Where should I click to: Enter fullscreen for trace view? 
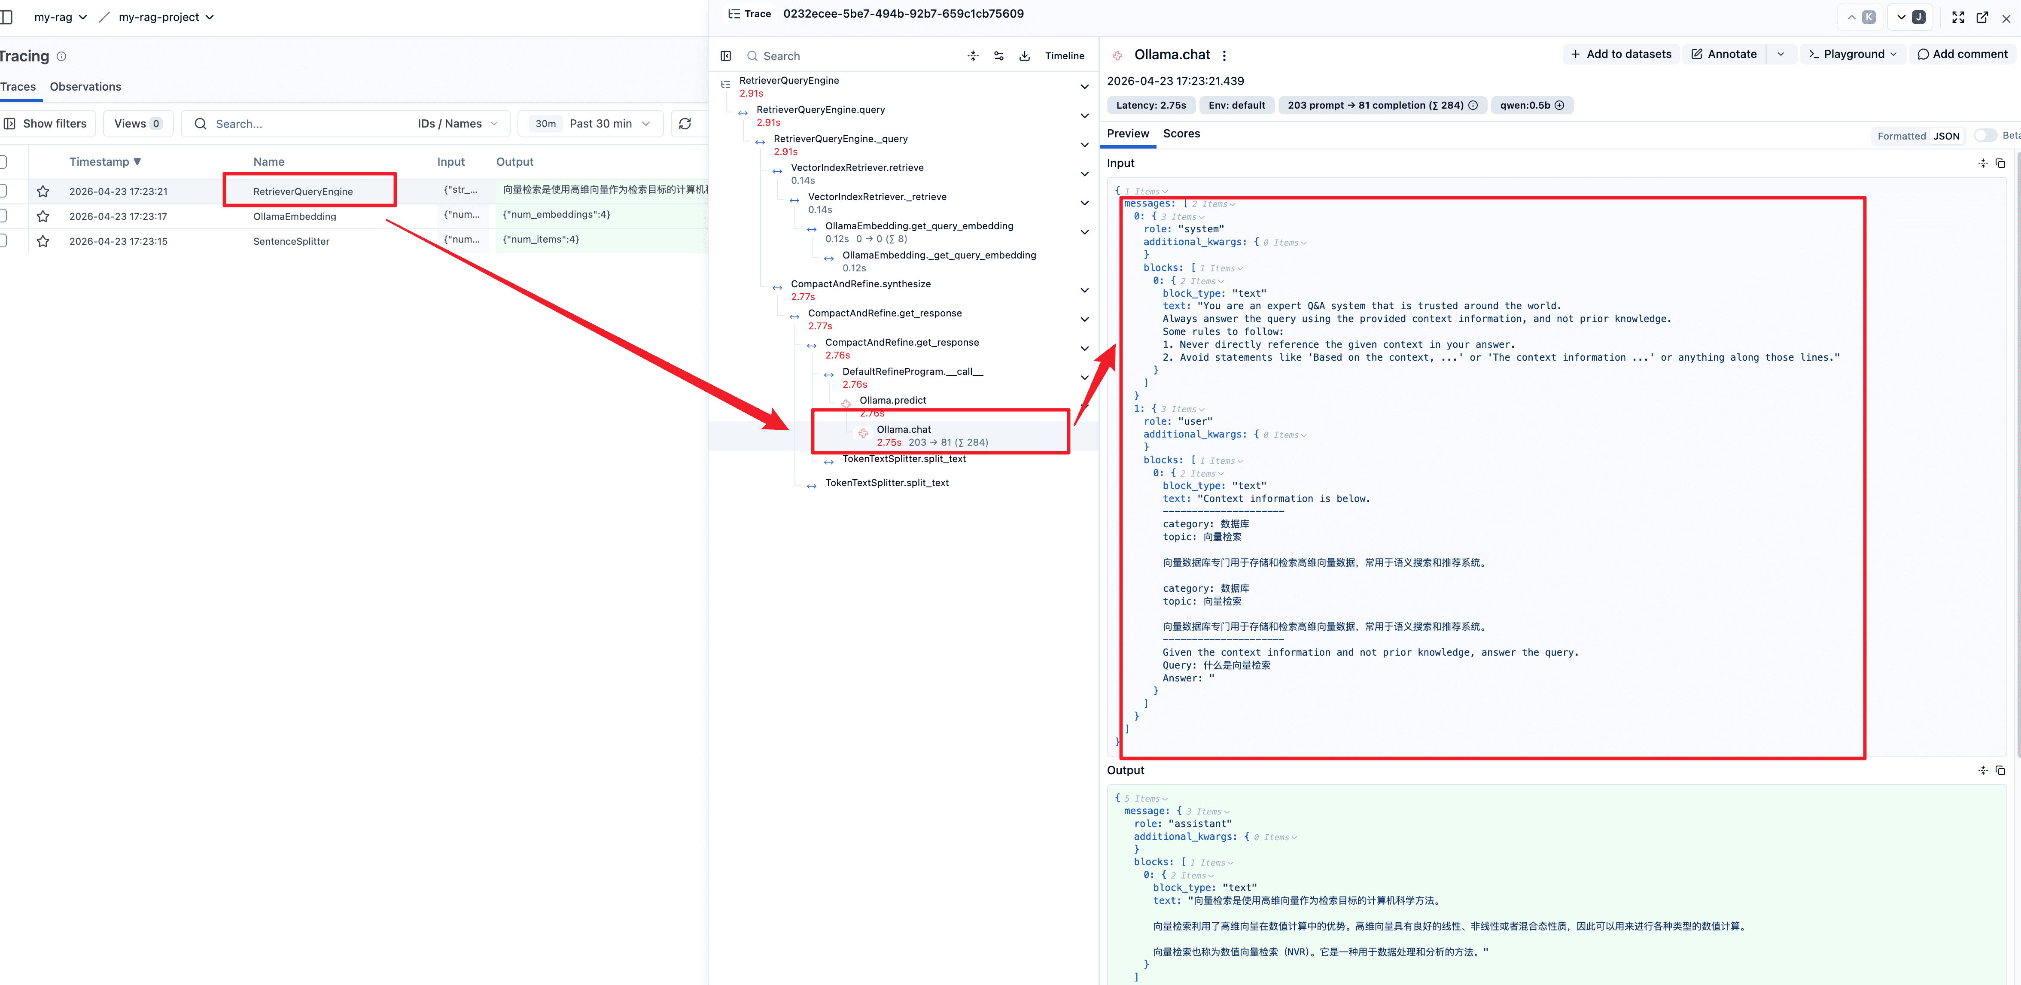pyautogui.click(x=1958, y=17)
